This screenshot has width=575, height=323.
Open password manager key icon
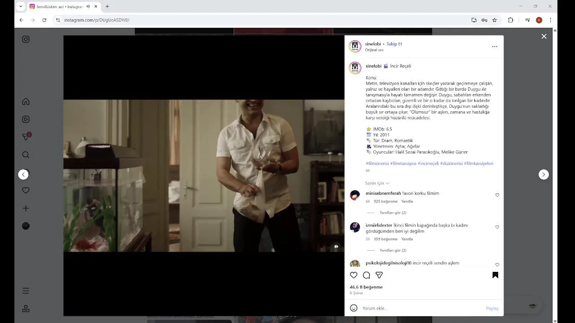coord(484,20)
